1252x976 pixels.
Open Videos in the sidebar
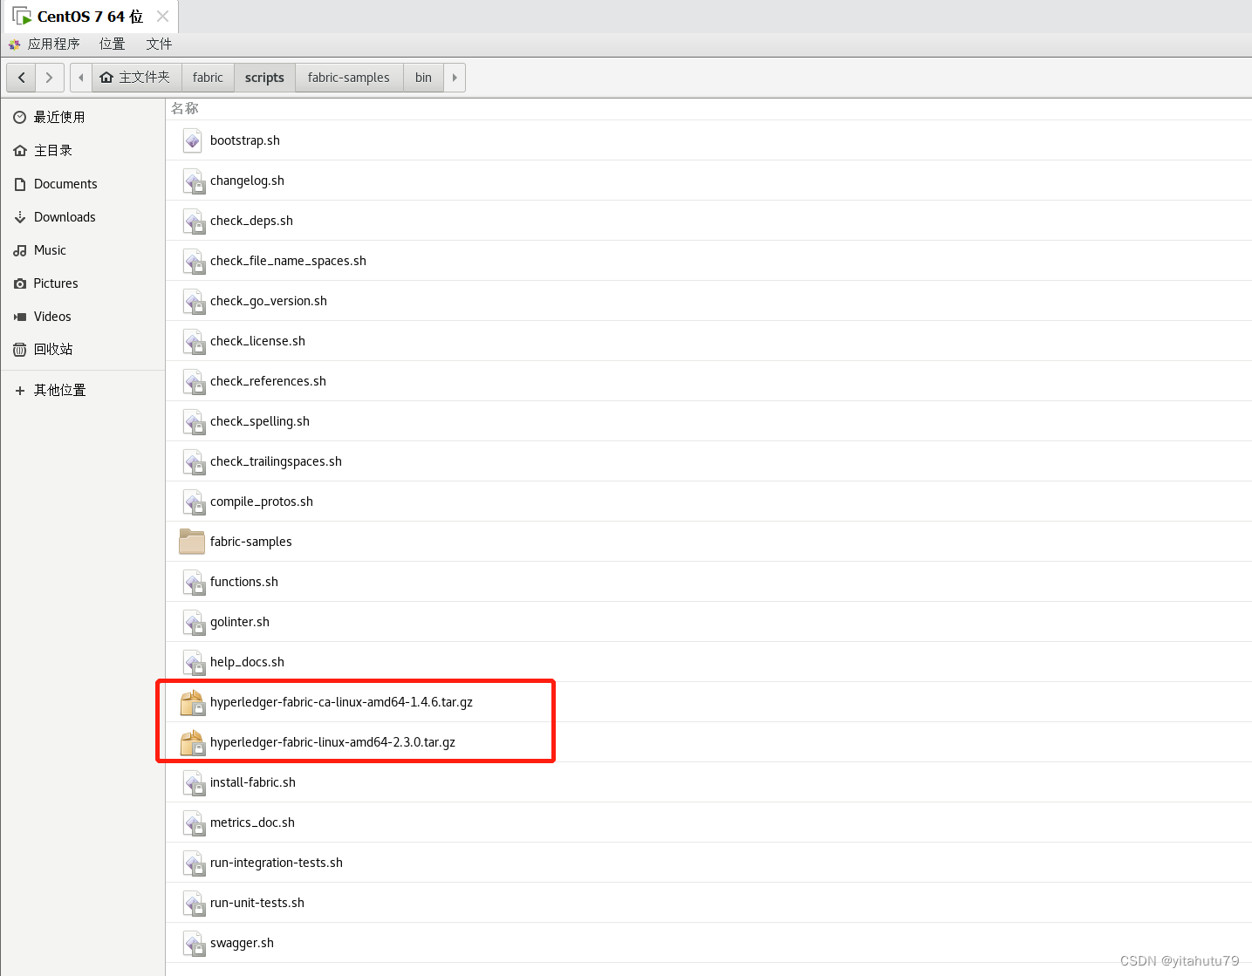(x=83, y=317)
